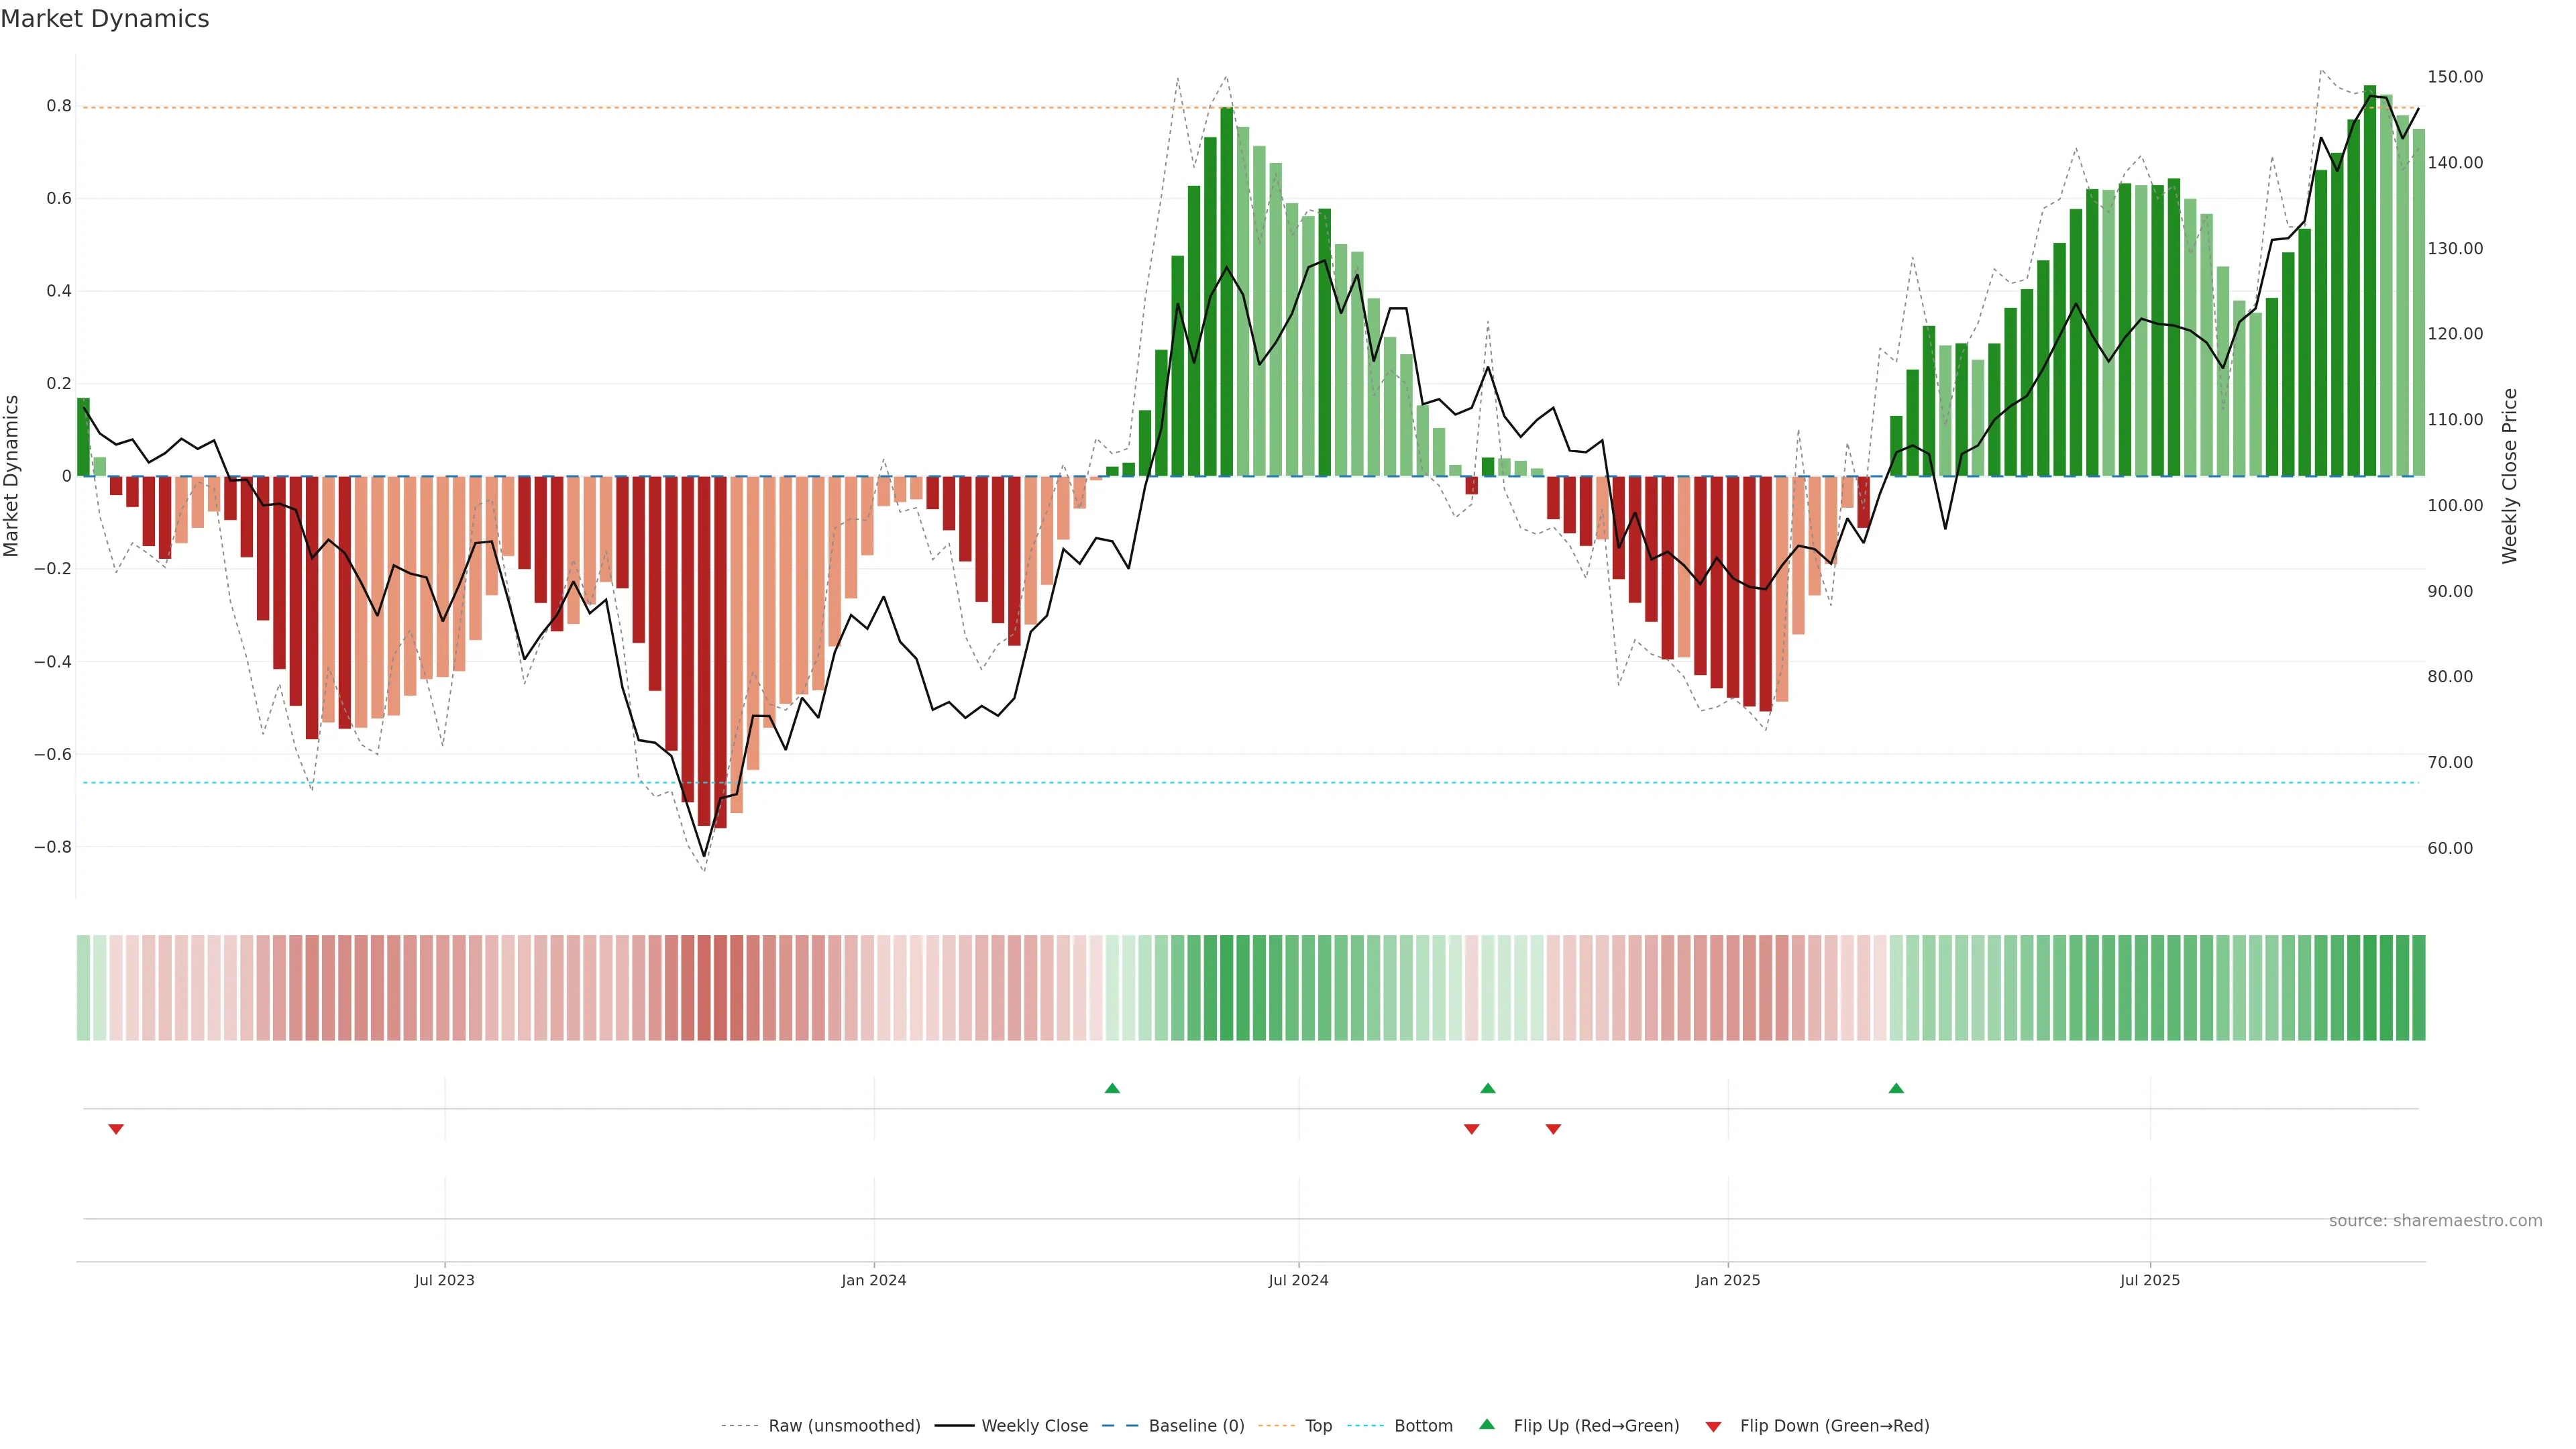
Task: Click the Market Dynamics chart title
Action: [x=105, y=19]
